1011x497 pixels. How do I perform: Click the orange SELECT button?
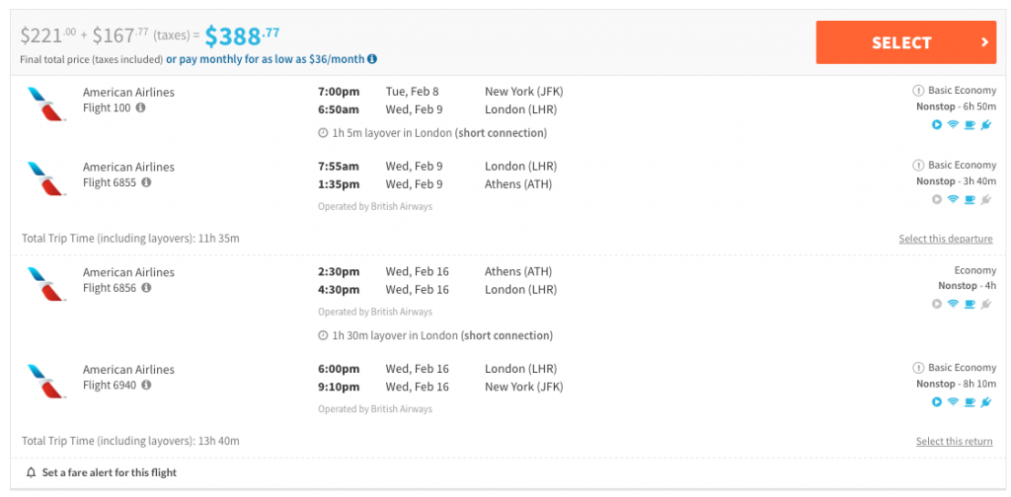[905, 42]
